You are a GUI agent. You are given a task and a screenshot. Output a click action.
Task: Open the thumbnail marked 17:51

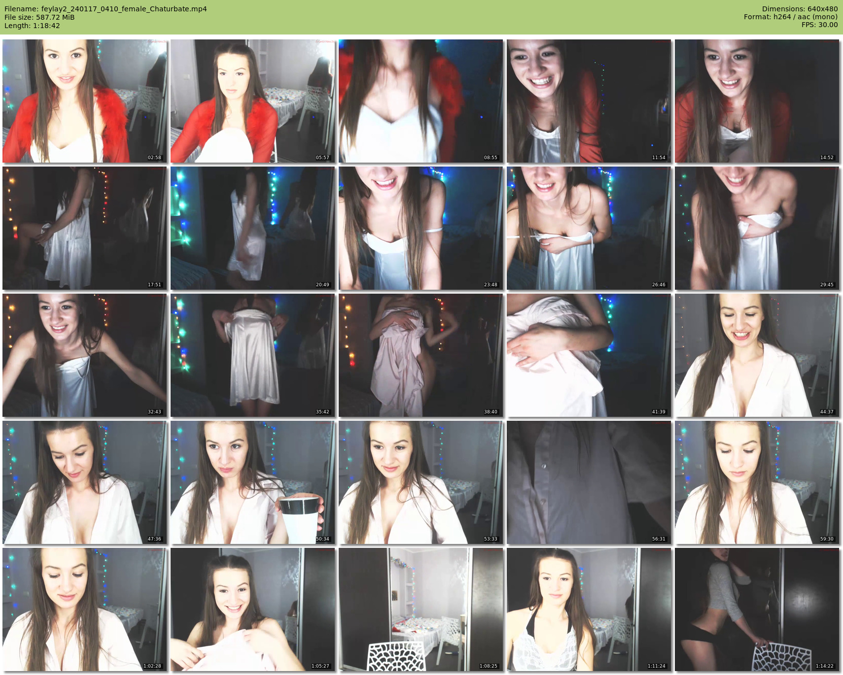coord(85,228)
